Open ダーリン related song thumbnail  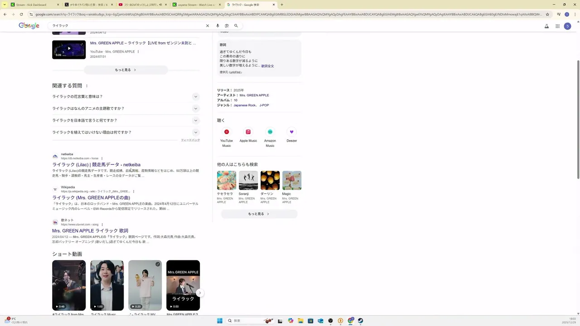pyautogui.click(x=270, y=180)
